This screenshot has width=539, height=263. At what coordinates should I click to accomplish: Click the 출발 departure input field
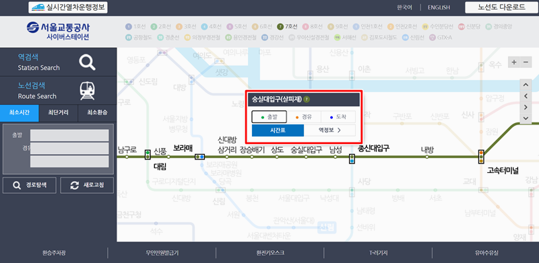(x=69, y=135)
